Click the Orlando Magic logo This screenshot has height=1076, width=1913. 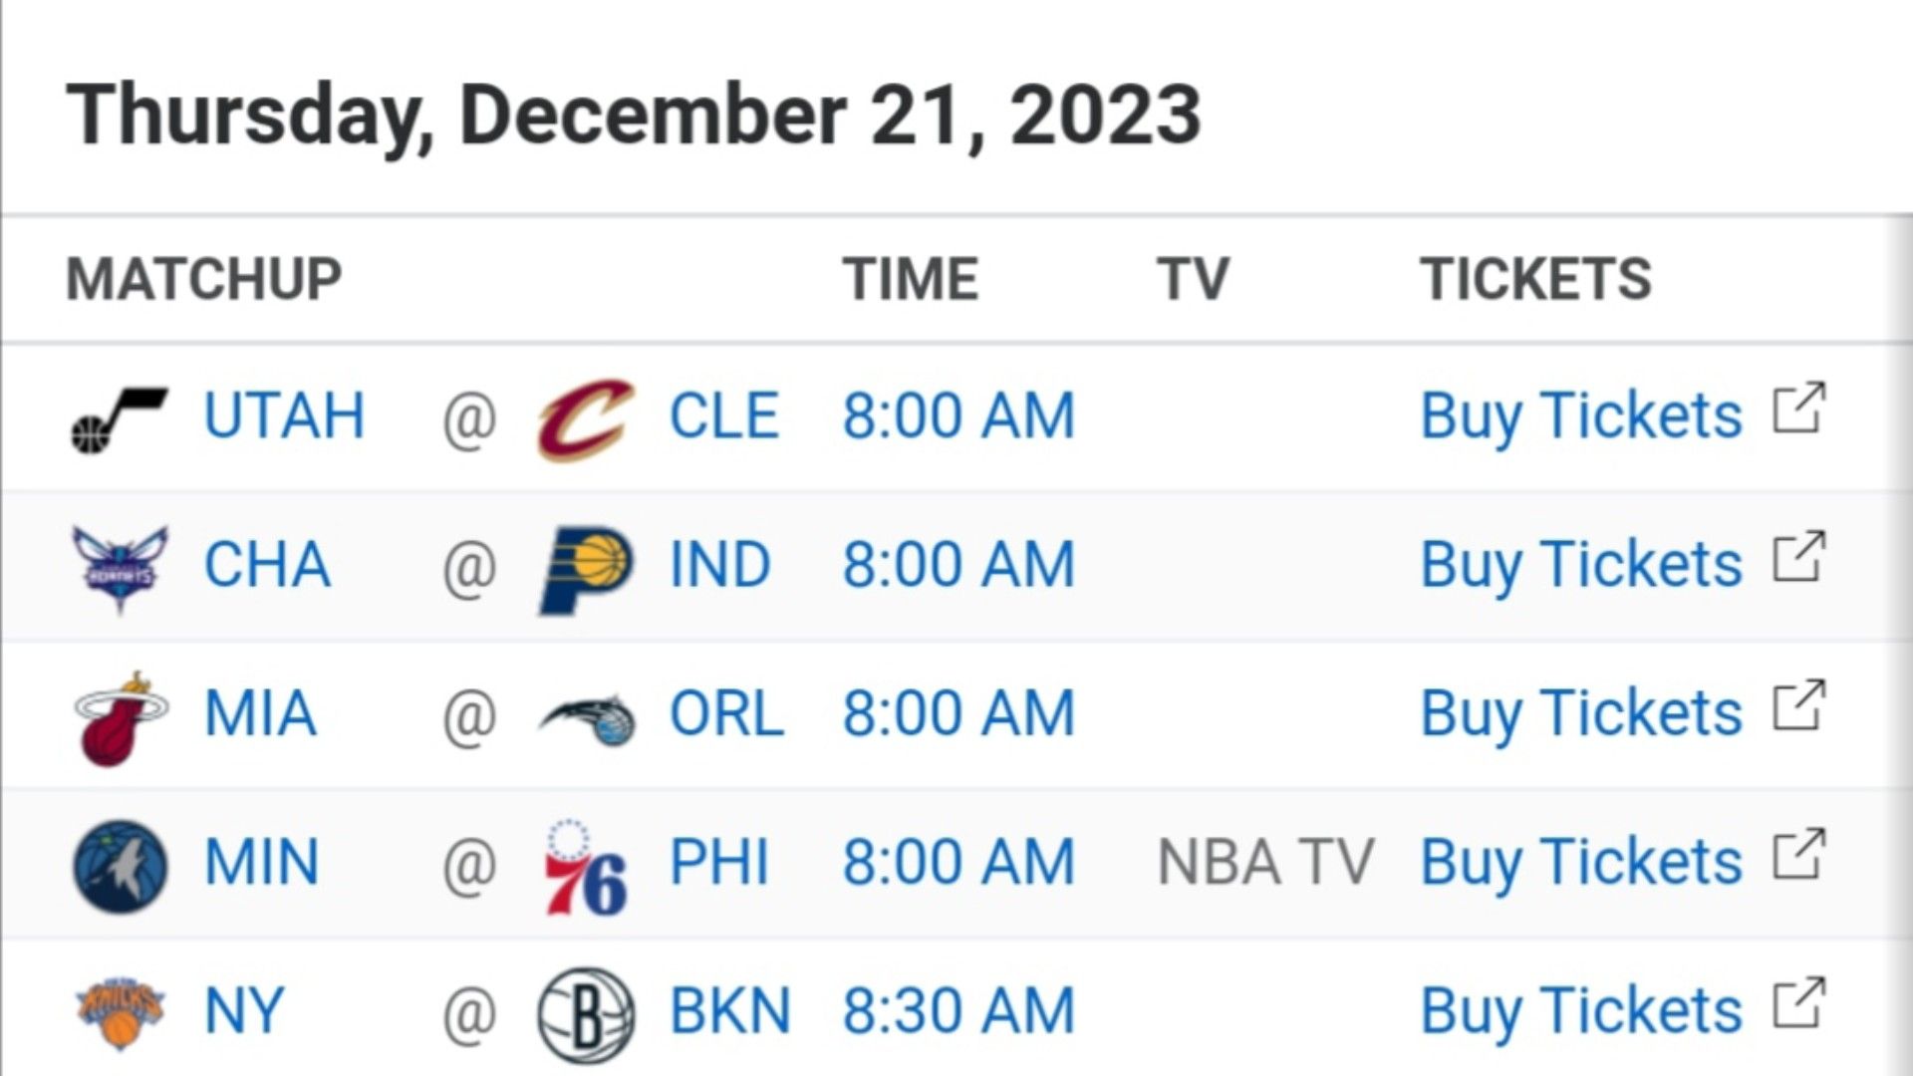(587, 719)
